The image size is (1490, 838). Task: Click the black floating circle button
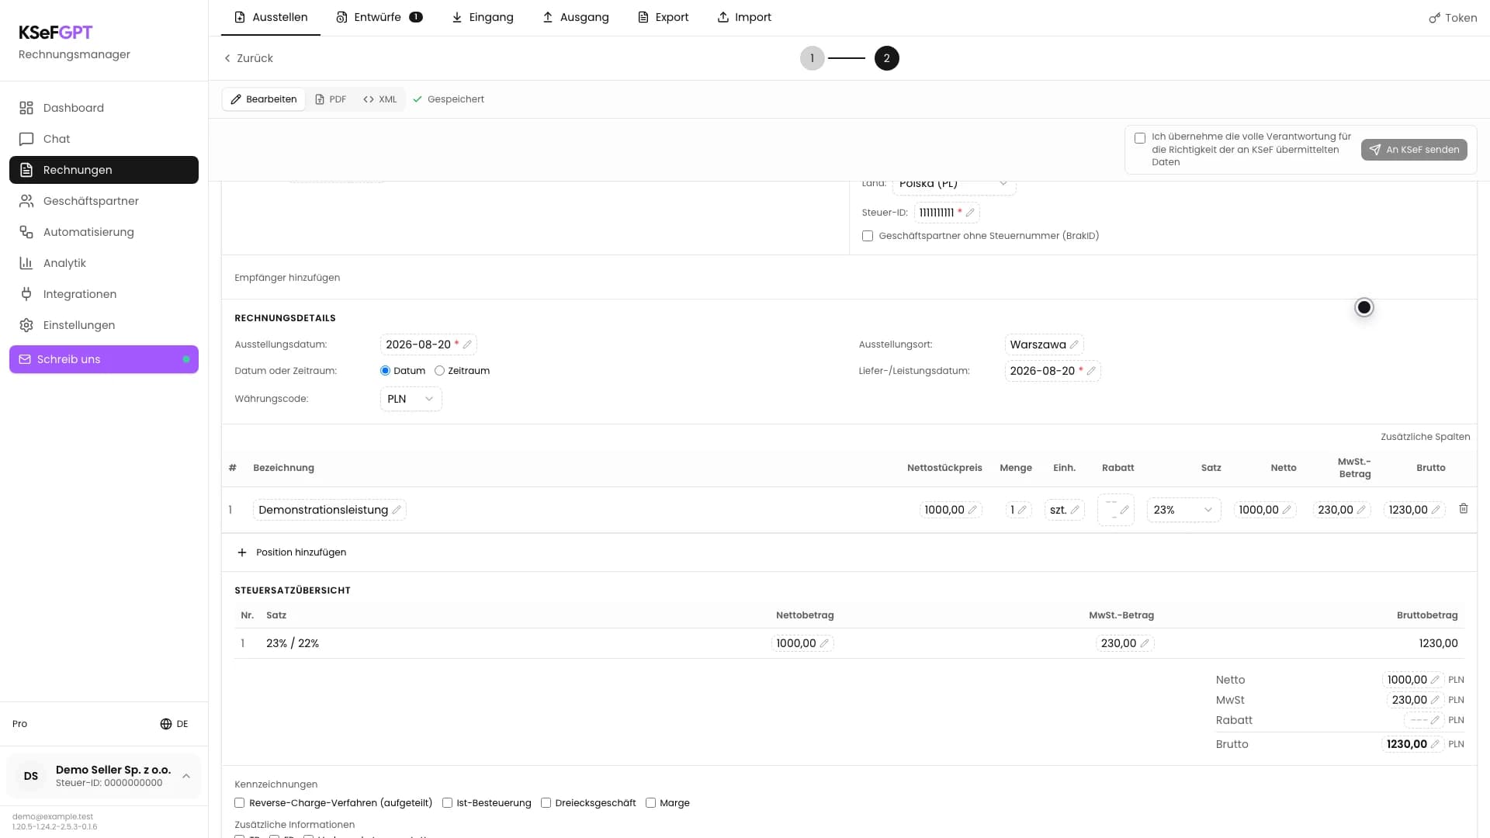1364,307
